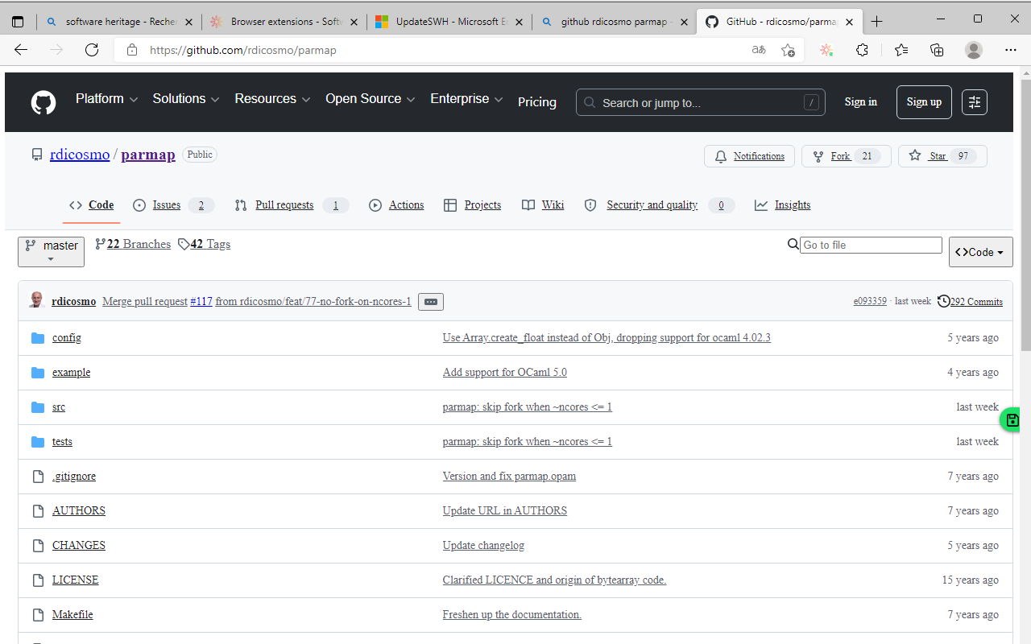Image resolution: width=1031 pixels, height=644 pixels.
Task: Click the rdicosmo avatar in the commit row
Action: pyautogui.click(x=36, y=301)
